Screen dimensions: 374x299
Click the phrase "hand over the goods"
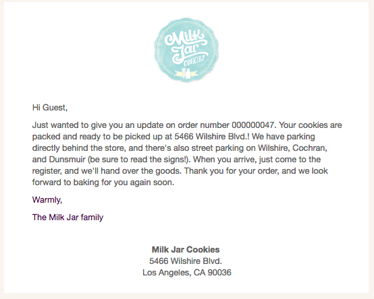140,171
